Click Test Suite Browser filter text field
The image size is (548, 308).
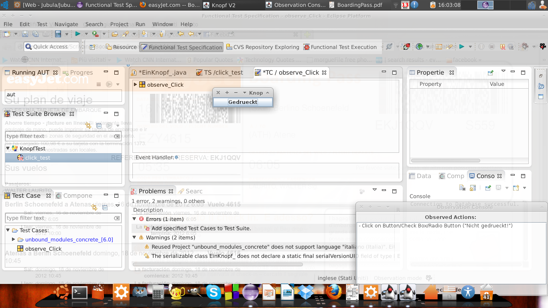(63, 136)
